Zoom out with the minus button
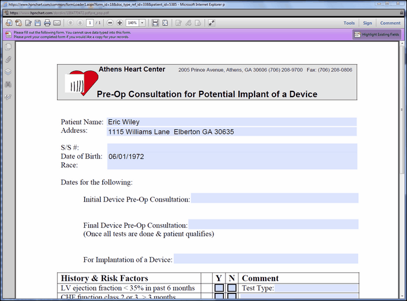 point(110,23)
